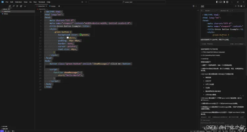Open editor more actions ellipsis
247x132 pixels.
[x=196, y=6]
